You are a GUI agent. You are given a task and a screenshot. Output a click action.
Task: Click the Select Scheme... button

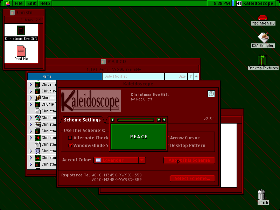click(x=192, y=178)
